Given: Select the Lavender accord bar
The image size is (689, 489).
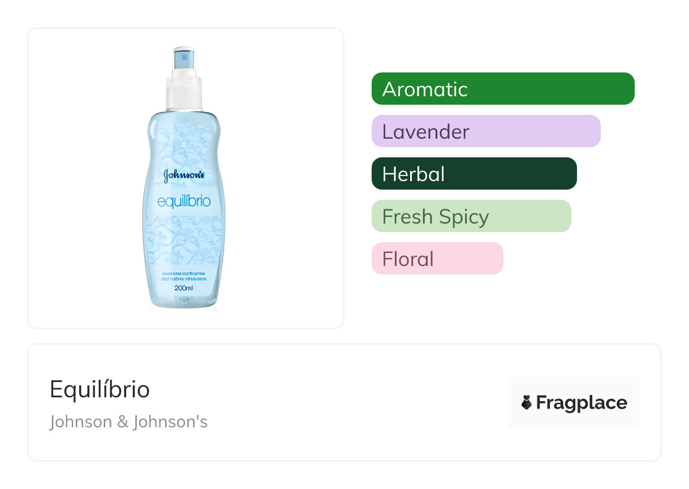Looking at the screenshot, I should 485,131.
